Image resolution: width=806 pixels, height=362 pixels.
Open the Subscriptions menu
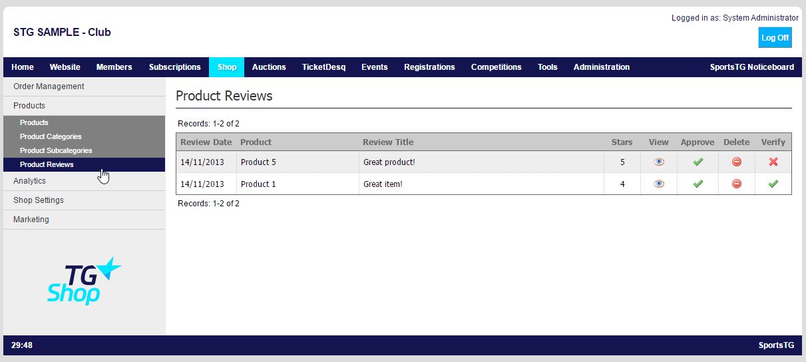pyautogui.click(x=175, y=67)
